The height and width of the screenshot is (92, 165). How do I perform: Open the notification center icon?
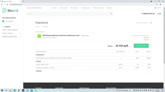click(x=162, y=90)
